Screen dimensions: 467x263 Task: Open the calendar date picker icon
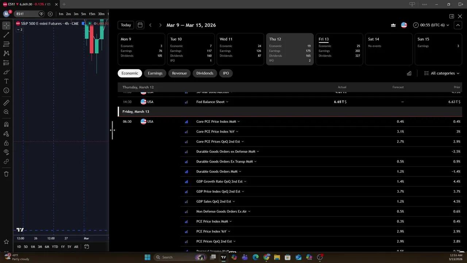tap(140, 25)
